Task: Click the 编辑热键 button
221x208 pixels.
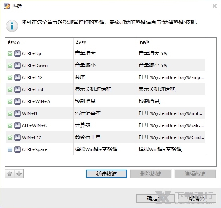Action: tap(195, 174)
